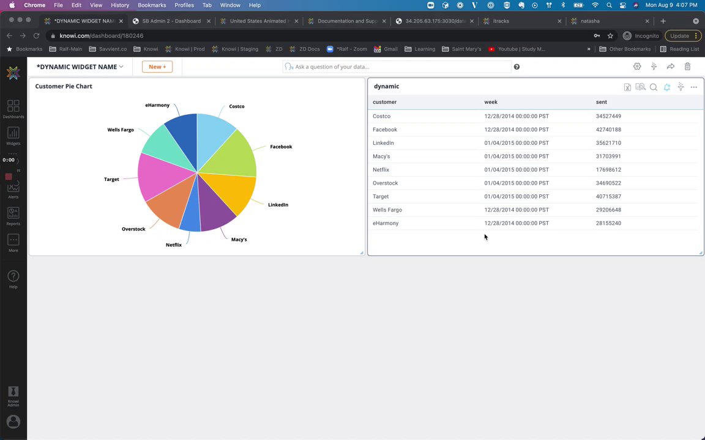Click search magnifier on dynamic widget
The image size is (705, 440).
(654, 87)
